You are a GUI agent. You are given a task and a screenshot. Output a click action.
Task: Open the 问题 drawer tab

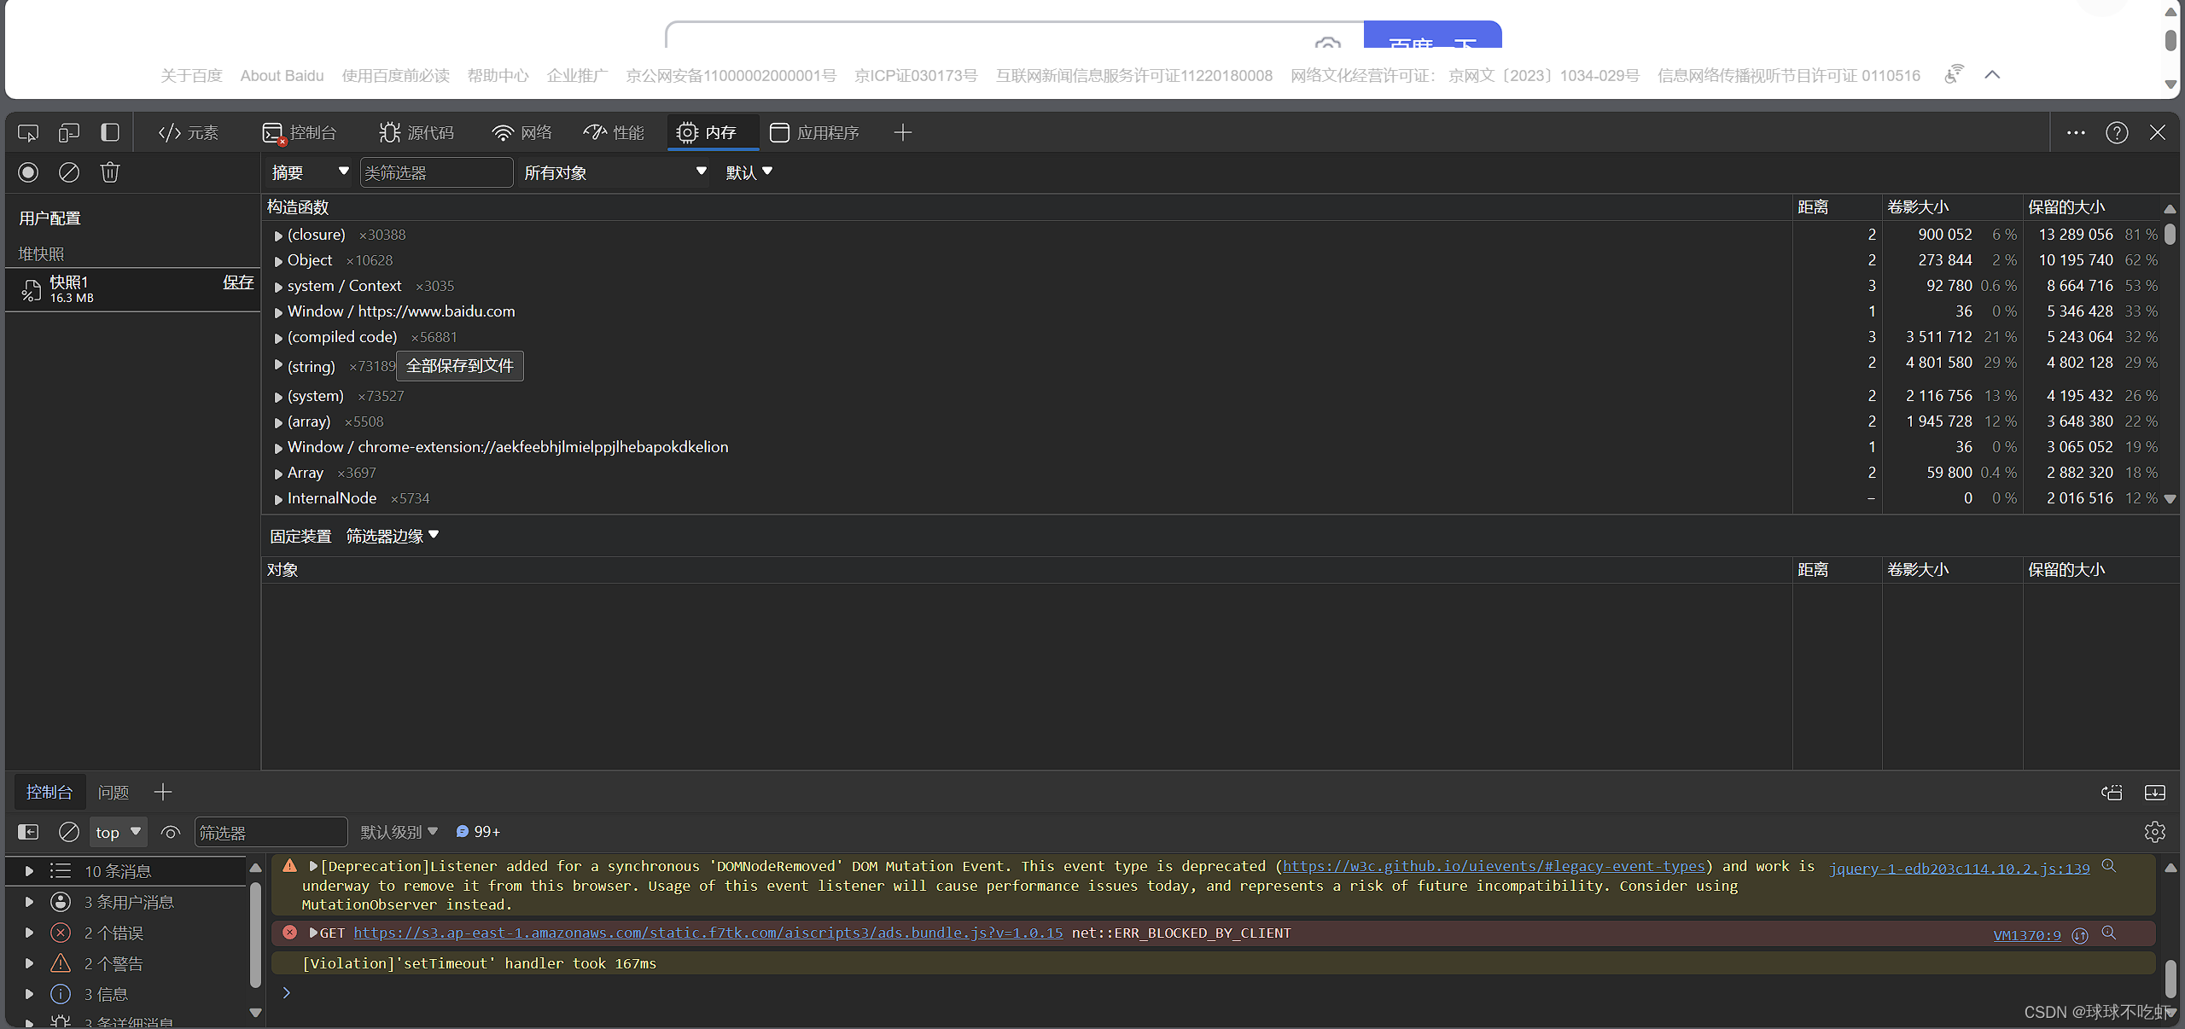(x=114, y=793)
